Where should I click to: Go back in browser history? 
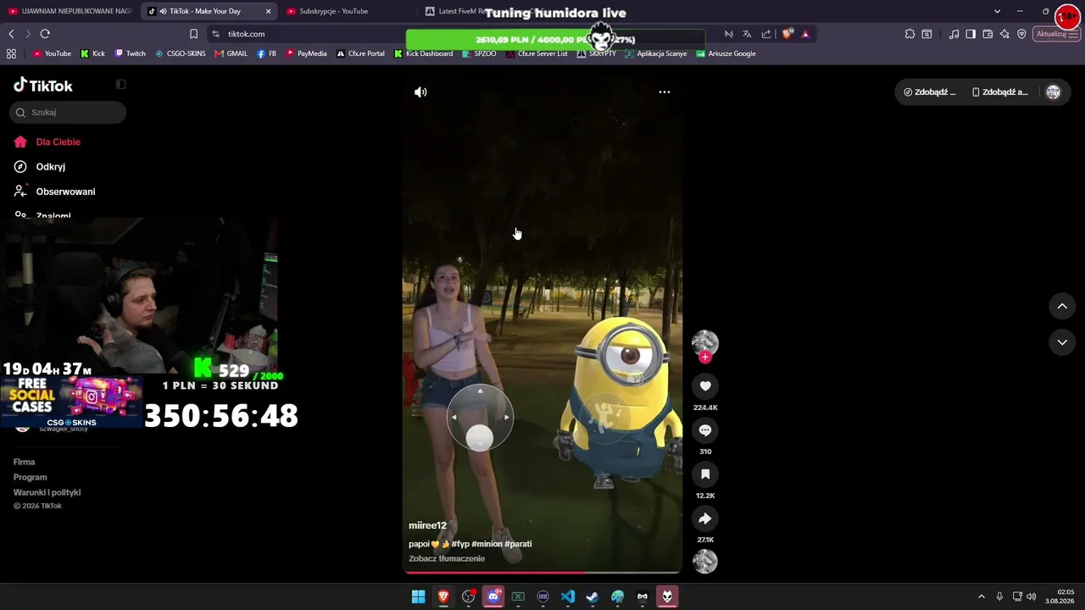[11, 34]
